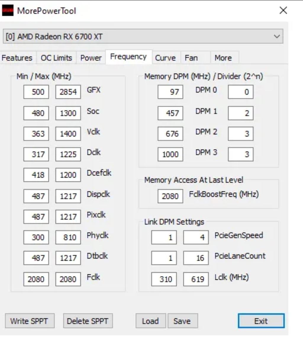Open the Power tab

coord(91,58)
